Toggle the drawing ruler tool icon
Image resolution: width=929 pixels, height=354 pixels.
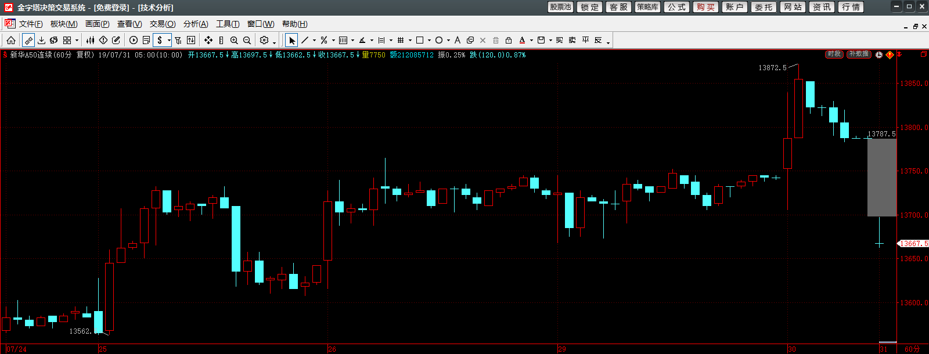click(28, 40)
